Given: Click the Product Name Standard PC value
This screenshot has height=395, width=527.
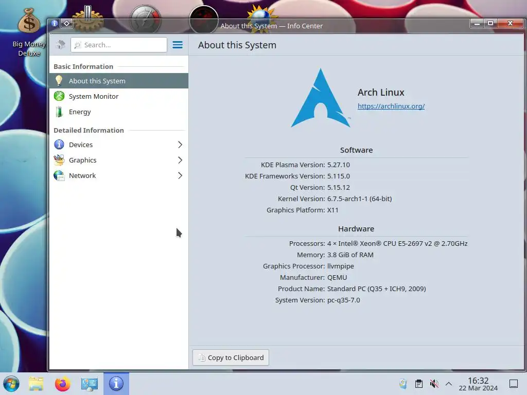Looking at the screenshot, I should [376, 289].
